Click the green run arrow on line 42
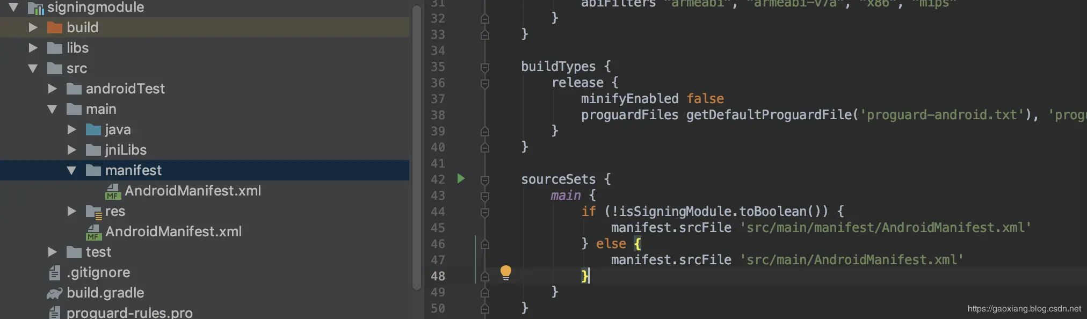Viewport: 1087px width, 319px height. pyautogui.click(x=461, y=178)
